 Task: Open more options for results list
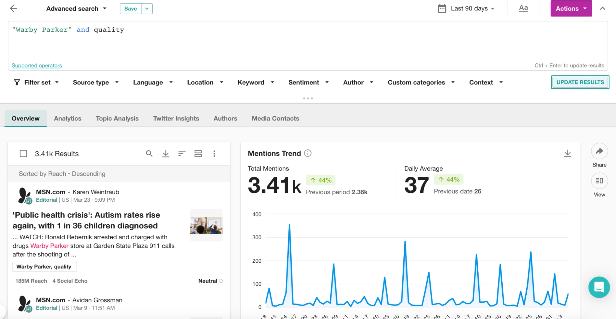click(x=214, y=153)
